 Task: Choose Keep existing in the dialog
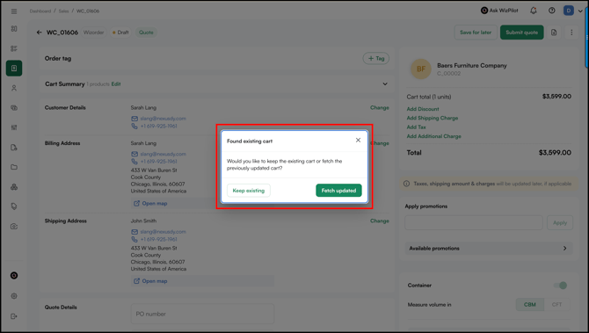pyautogui.click(x=249, y=191)
